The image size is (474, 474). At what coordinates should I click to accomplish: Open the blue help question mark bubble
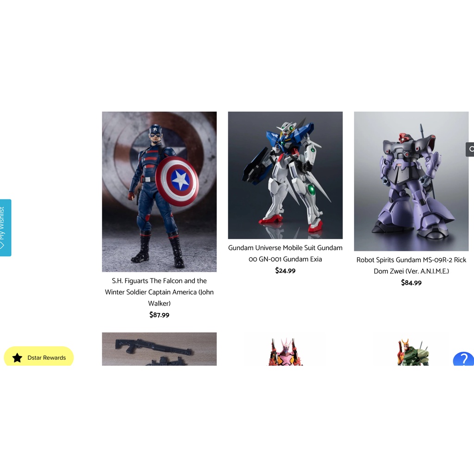463,359
